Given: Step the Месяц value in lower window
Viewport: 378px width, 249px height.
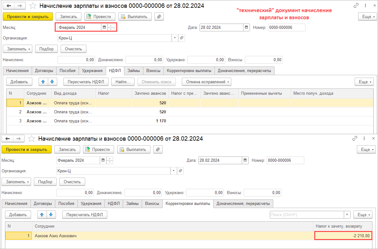Looking at the screenshot, I should [x=110, y=161].
